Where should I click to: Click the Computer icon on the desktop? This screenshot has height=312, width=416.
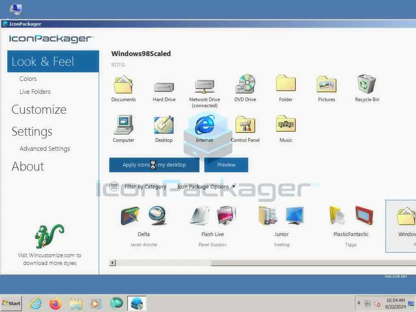click(16, 9)
